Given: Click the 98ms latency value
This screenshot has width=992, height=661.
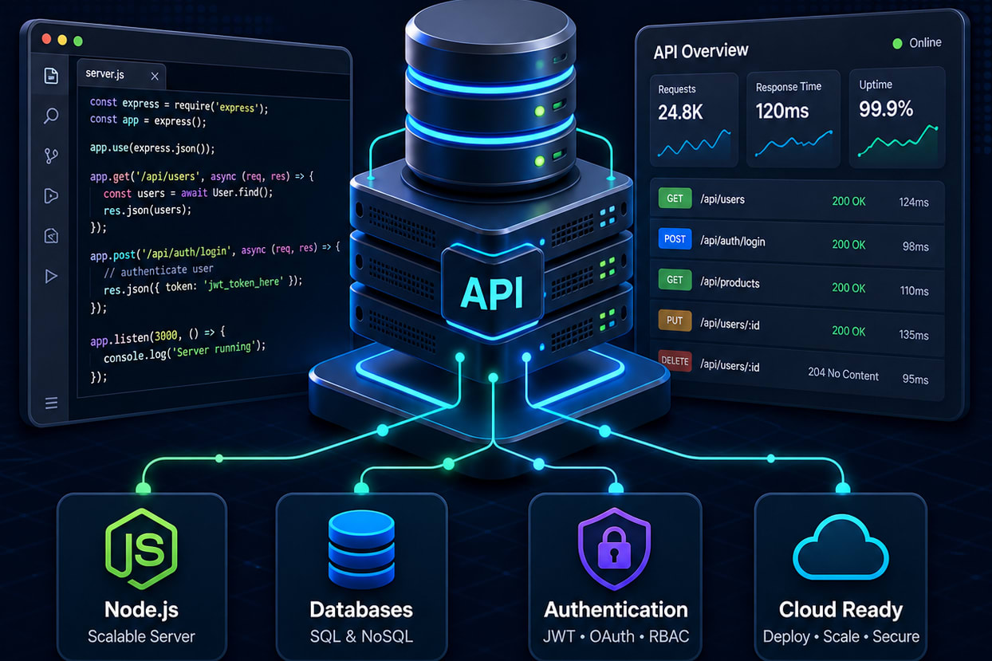Looking at the screenshot, I should click(915, 246).
